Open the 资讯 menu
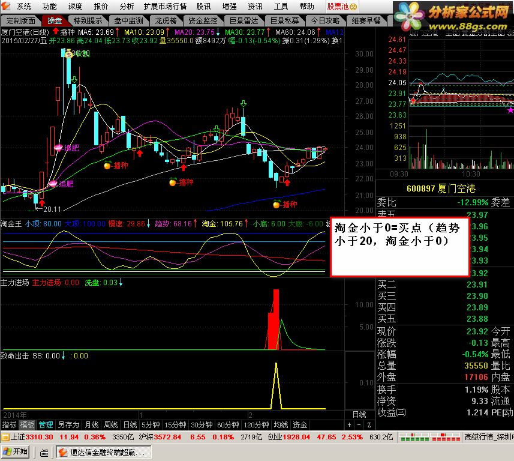Viewport: 514px width, 461px height. click(255, 6)
